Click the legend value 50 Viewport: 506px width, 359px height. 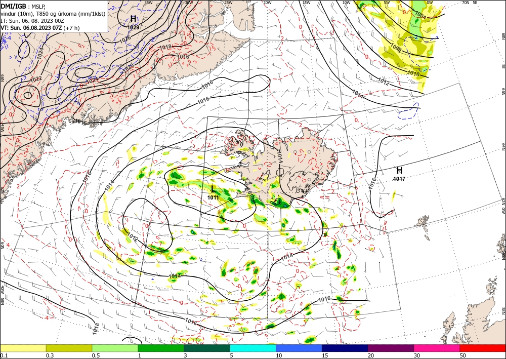[463, 355]
